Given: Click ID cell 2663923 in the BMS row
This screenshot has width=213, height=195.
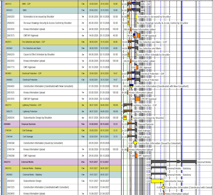Looking at the screenshot, I should [x=13, y=10].
